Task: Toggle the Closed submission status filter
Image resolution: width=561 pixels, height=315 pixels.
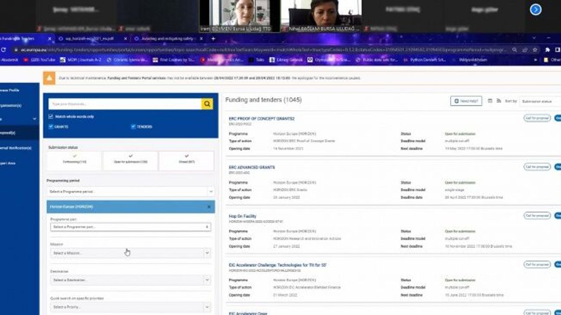Action: coord(187,161)
